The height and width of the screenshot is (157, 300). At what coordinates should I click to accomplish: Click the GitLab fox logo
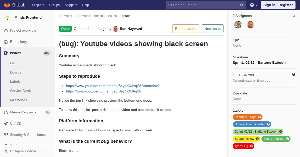(7, 5)
